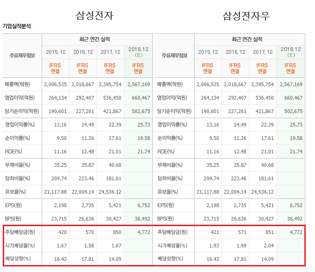
Task: Click 영업이익률(%) row label in 삼성전자 table
Action: [x=19, y=125]
